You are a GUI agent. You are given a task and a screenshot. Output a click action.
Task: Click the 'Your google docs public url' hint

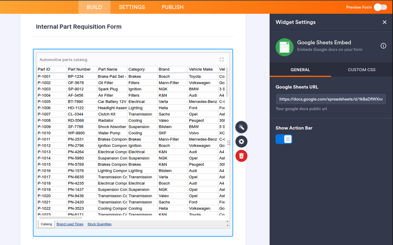pos(301,109)
